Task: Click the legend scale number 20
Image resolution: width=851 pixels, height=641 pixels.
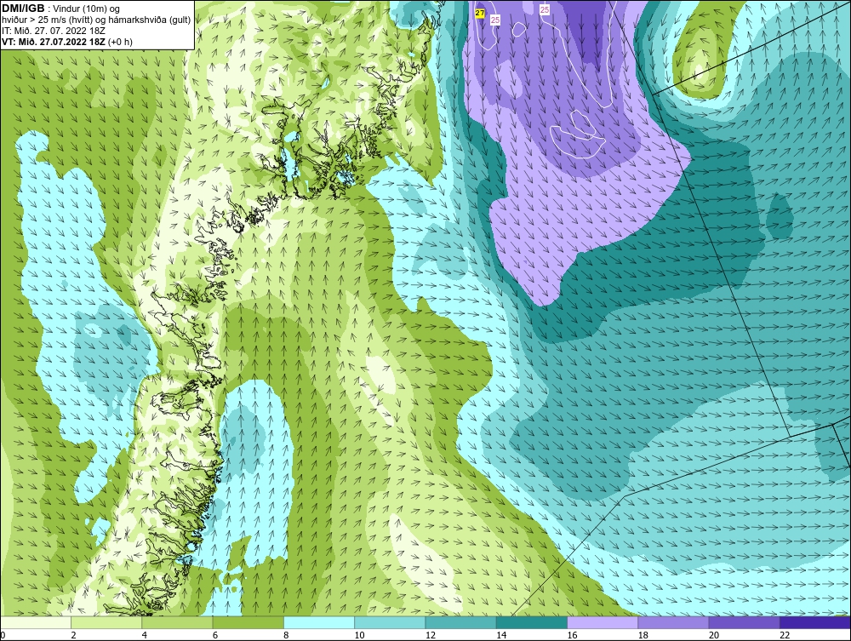Action: pos(714,636)
